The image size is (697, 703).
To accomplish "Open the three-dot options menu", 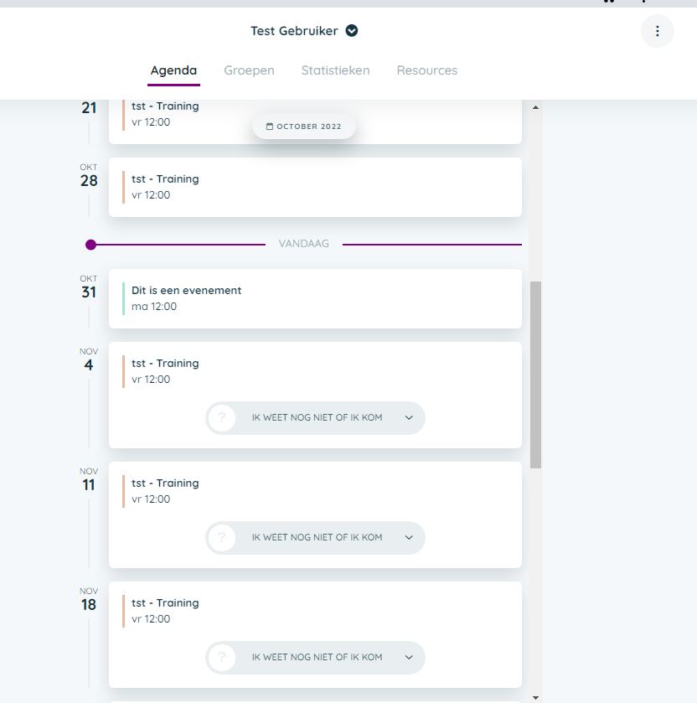I will click(x=658, y=31).
